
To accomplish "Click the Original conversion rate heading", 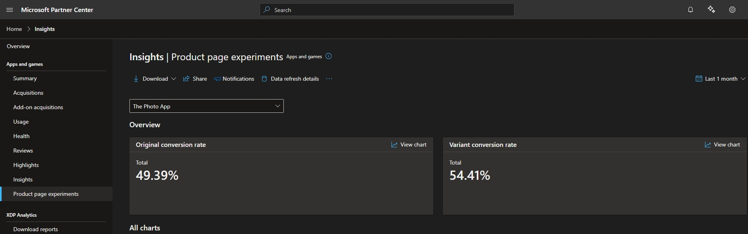I will point(171,144).
